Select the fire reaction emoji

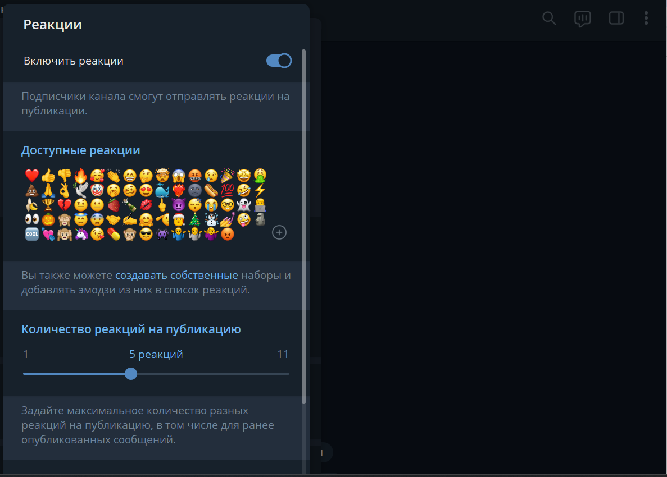81,176
